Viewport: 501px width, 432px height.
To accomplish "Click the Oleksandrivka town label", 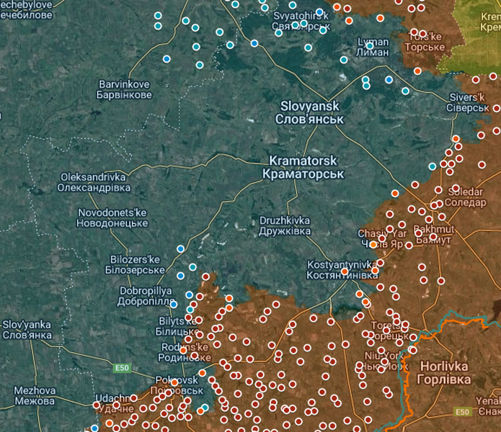I will pyautogui.click(x=95, y=182).
